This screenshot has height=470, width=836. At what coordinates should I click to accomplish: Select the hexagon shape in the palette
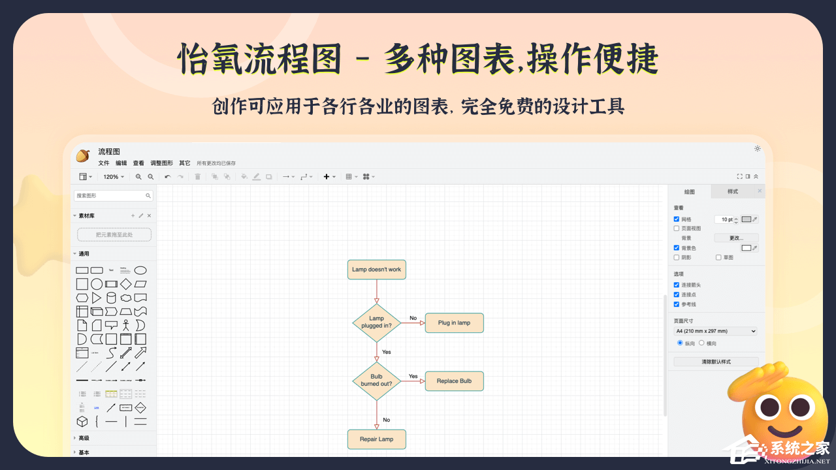[82, 298]
